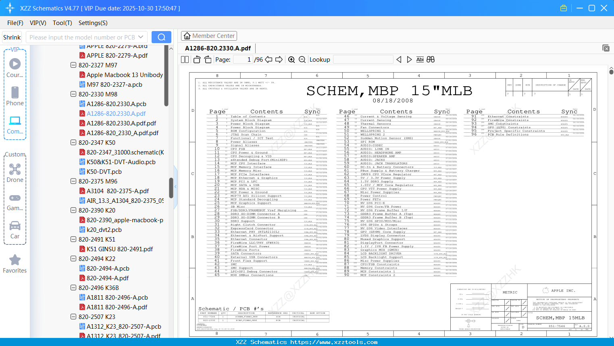Viewport: 614px width, 346px height.
Task: Collapse the 820-2330 M98 folder
Action: (x=73, y=94)
